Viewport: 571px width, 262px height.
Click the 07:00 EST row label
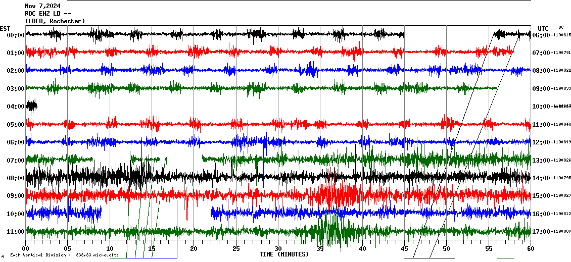(x=16, y=160)
